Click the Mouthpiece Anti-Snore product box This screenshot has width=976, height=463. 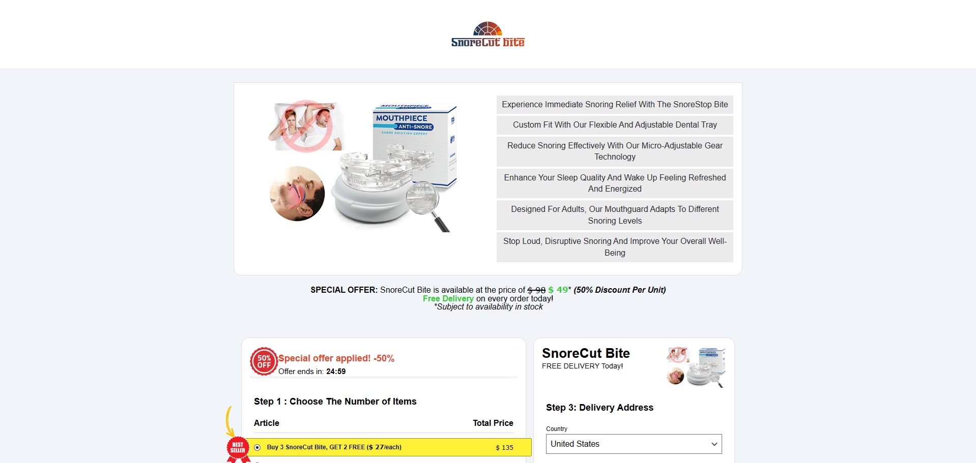[414, 145]
